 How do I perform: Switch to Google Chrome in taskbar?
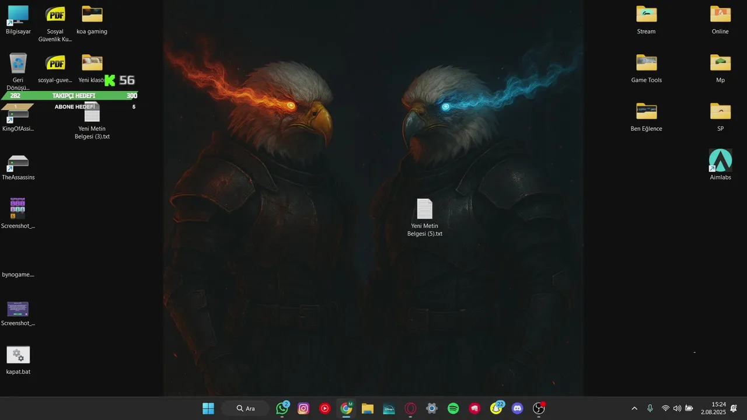click(347, 408)
